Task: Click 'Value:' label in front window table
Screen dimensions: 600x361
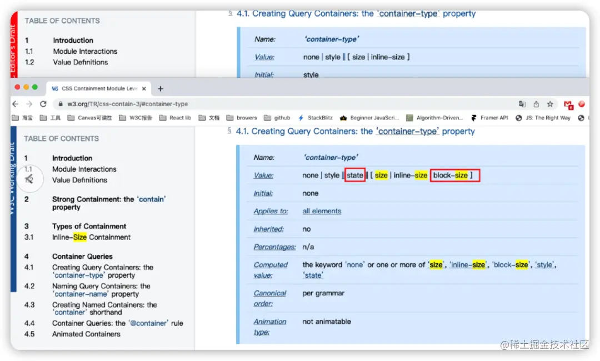Action: tap(263, 175)
